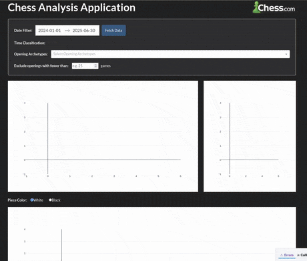Click the Date Filter label
The height and width of the screenshot is (261, 307).
(x=23, y=31)
